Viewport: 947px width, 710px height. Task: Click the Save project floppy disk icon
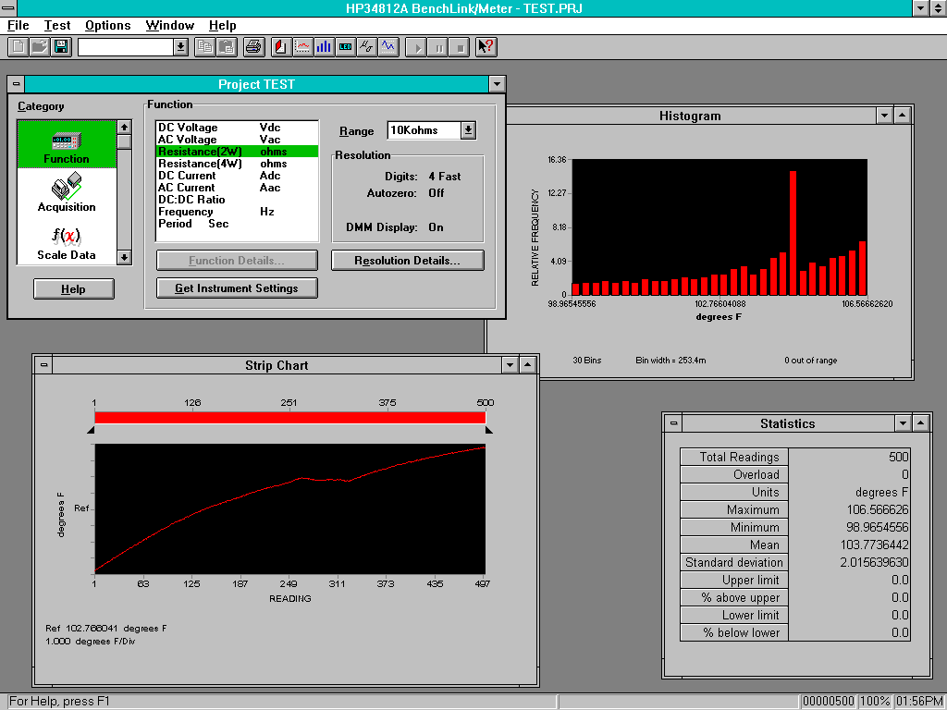coord(61,46)
